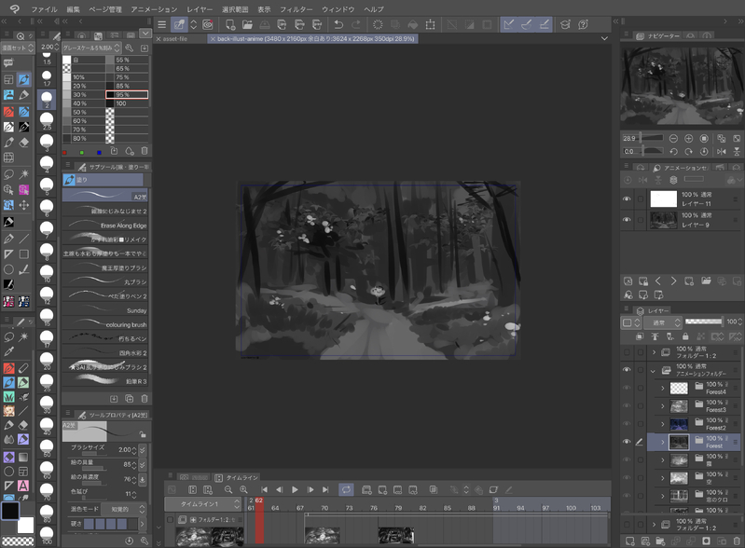Select the text tool with the A icon
The width and height of the screenshot is (745, 548).
[x=22, y=486]
